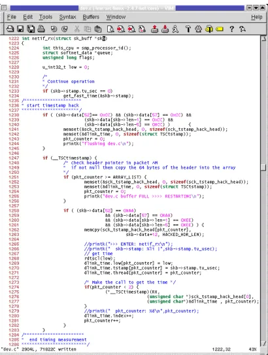
Task: Click the running figure Run Script icon
Action: tap(175, 29)
